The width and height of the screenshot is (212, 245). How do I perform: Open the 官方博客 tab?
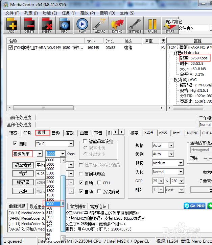pos(78,207)
